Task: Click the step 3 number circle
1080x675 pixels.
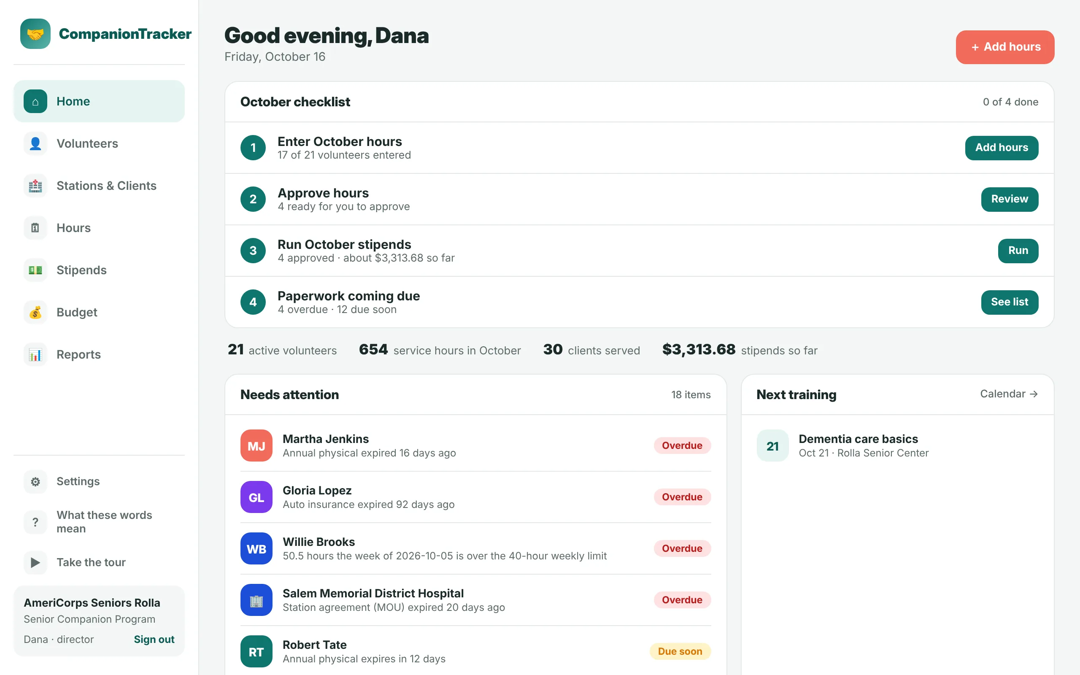Action: click(253, 251)
